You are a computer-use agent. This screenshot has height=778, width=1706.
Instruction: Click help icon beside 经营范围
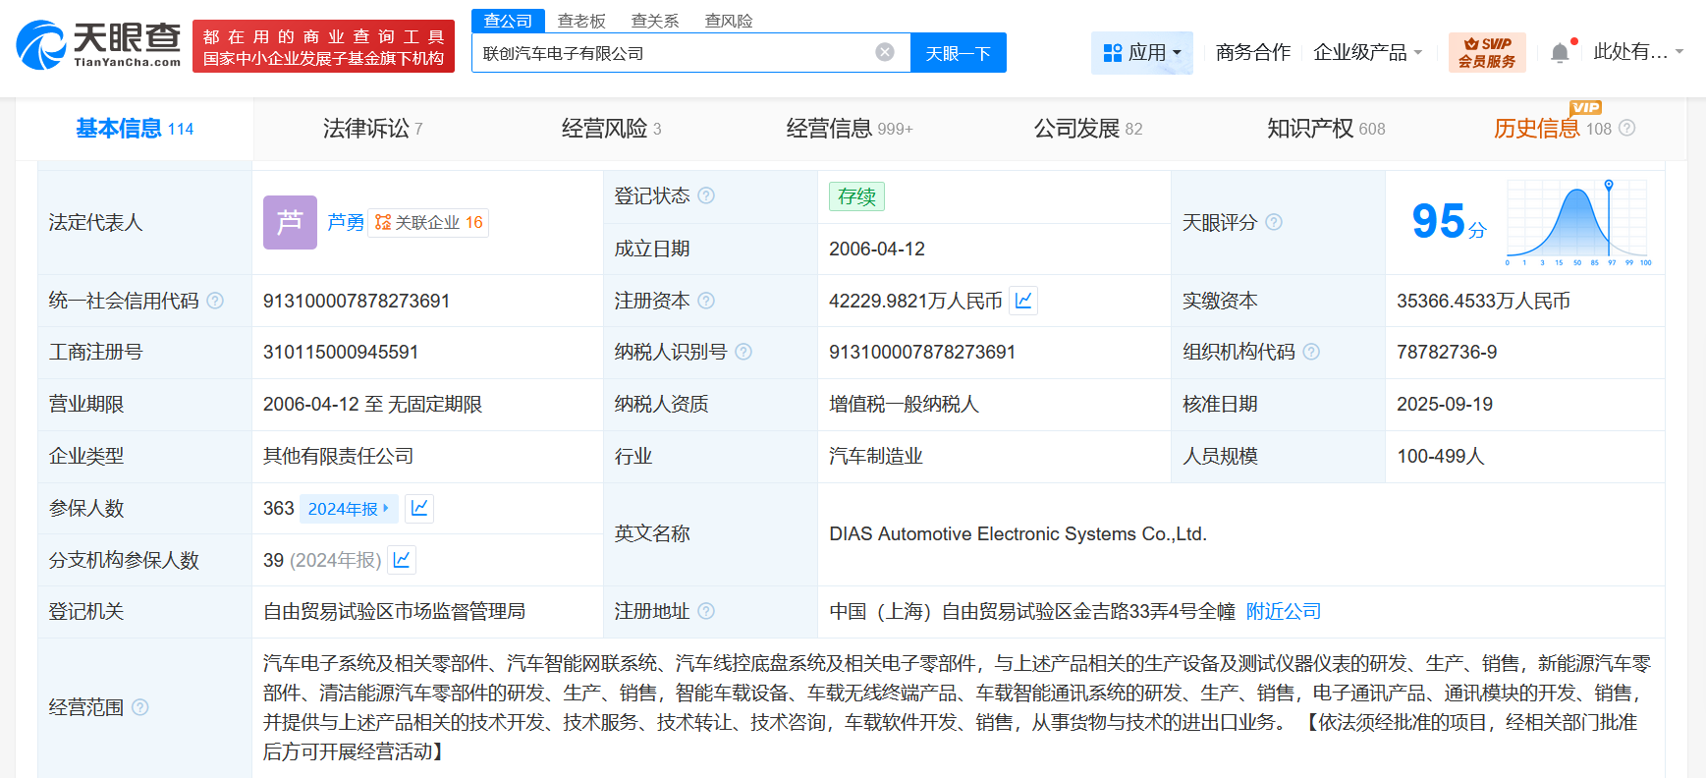click(x=140, y=707)
